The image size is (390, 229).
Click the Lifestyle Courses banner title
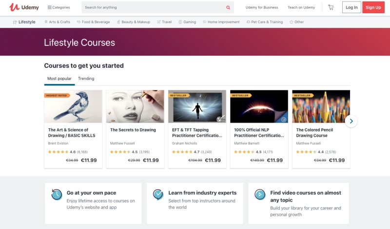click(x=79, y=42)
